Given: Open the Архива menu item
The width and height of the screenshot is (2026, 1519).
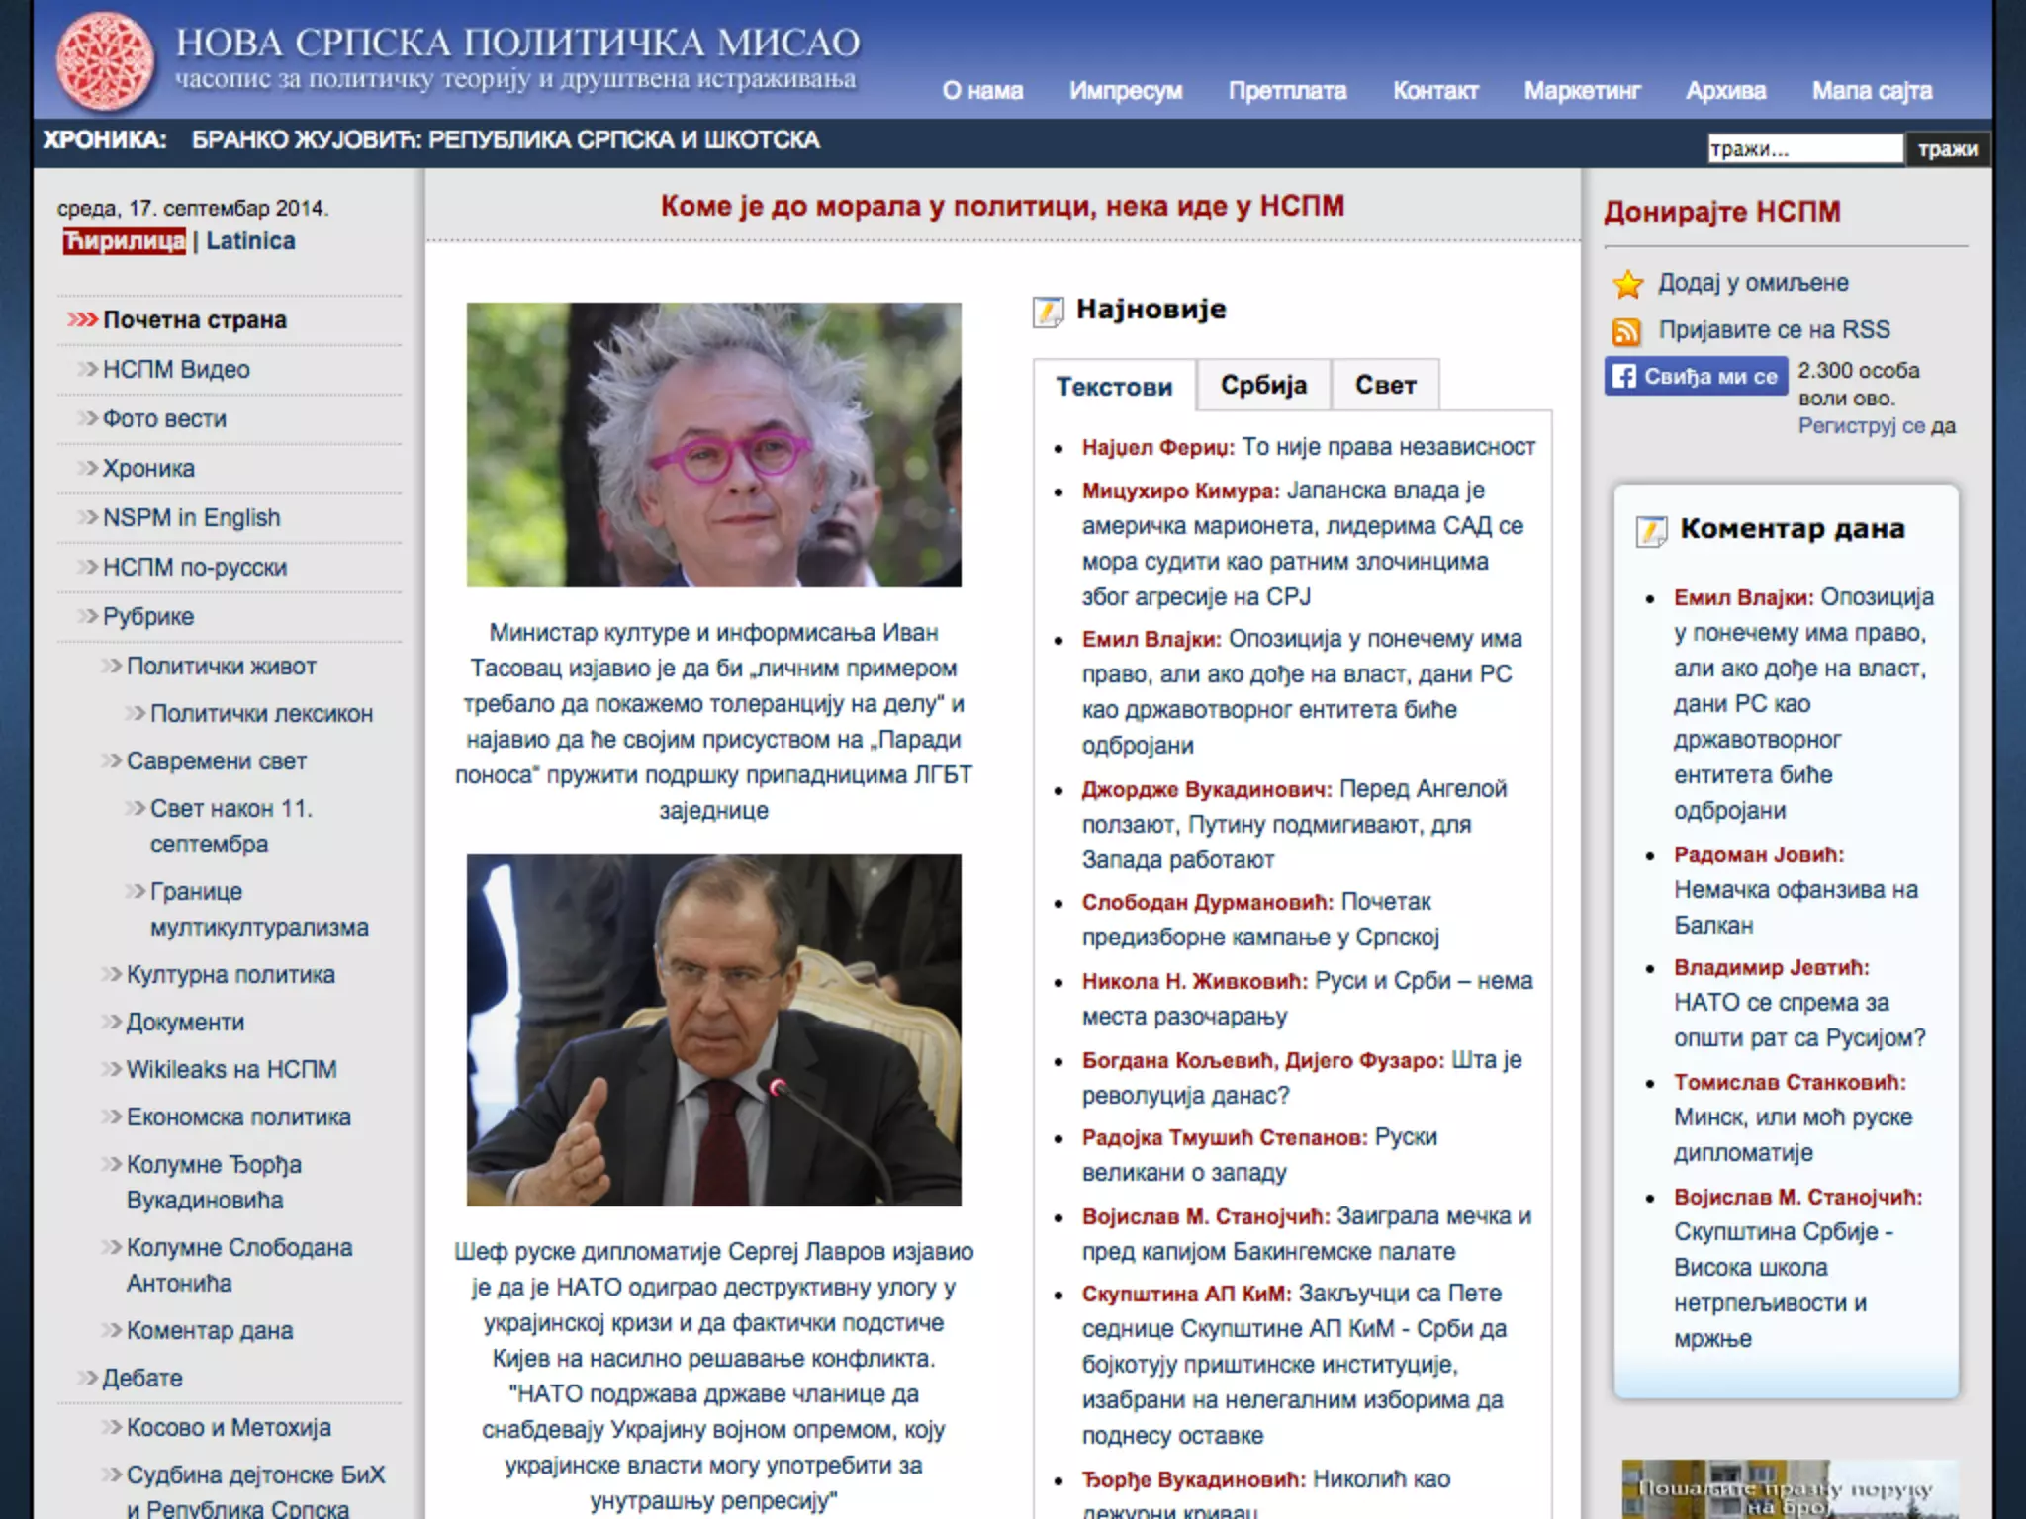Looking at the screenshot, I should (1725, 91).
